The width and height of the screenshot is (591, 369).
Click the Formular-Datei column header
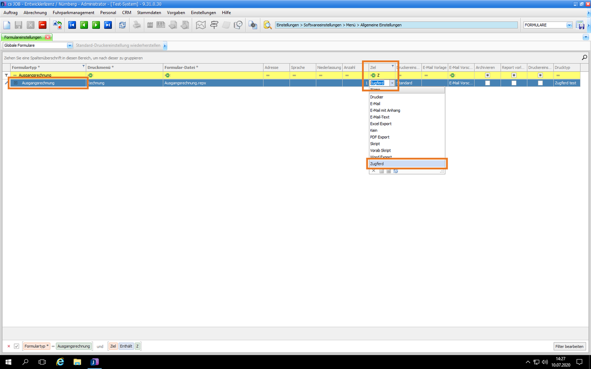(x=212, y=67)
